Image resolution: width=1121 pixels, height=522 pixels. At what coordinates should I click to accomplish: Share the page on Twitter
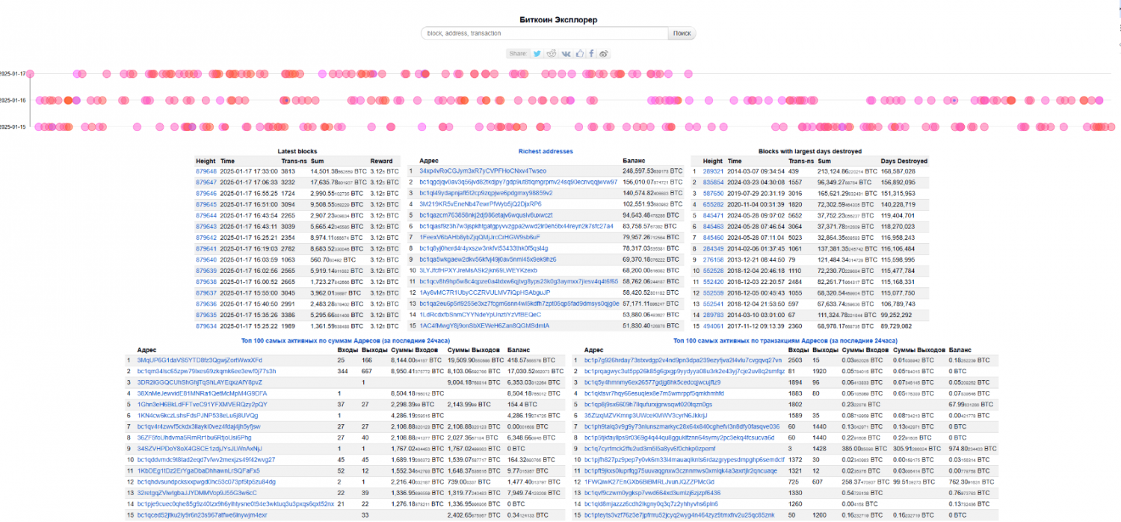537,54
